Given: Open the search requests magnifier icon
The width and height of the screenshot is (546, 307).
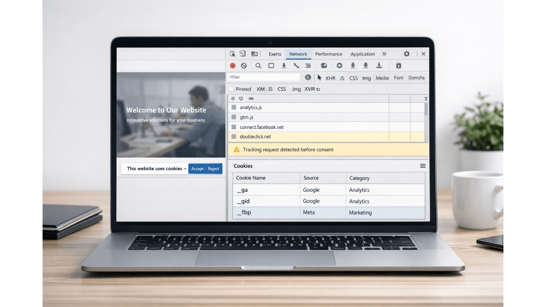Looking at the screenshot, I should coord(258,66).
